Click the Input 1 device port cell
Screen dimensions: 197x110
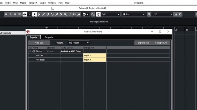click(95, 56)
